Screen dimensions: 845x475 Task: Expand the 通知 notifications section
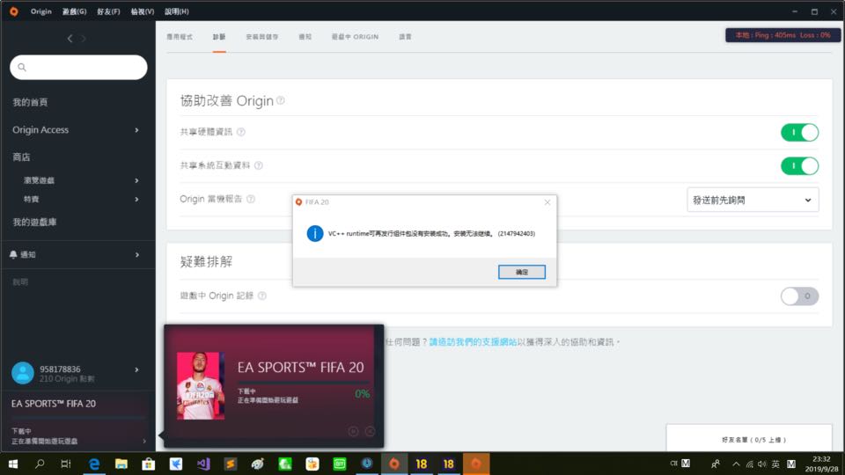pos(137,255)
